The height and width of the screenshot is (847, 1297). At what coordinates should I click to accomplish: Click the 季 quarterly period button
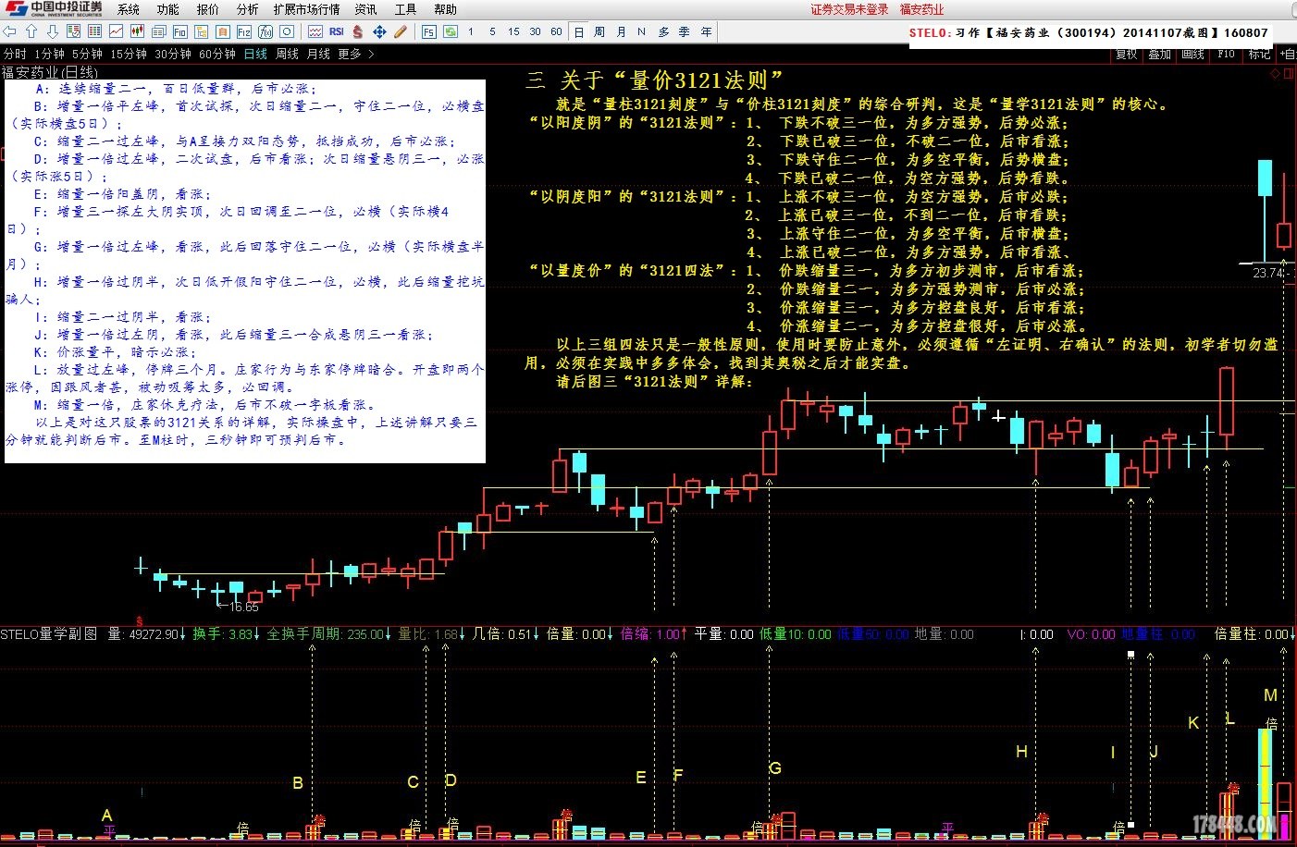[x=685, y=31]
